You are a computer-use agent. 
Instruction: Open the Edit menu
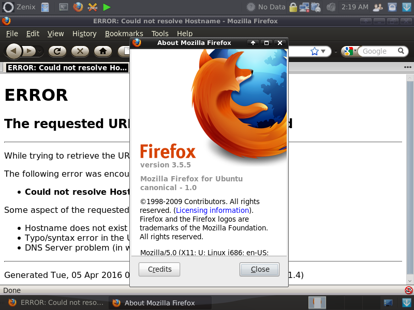(x=33, y=34)
